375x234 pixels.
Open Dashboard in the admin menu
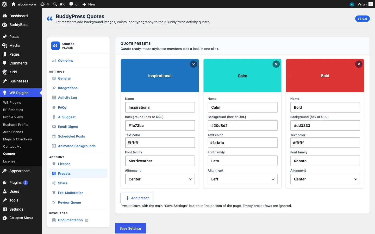(21, 16)
